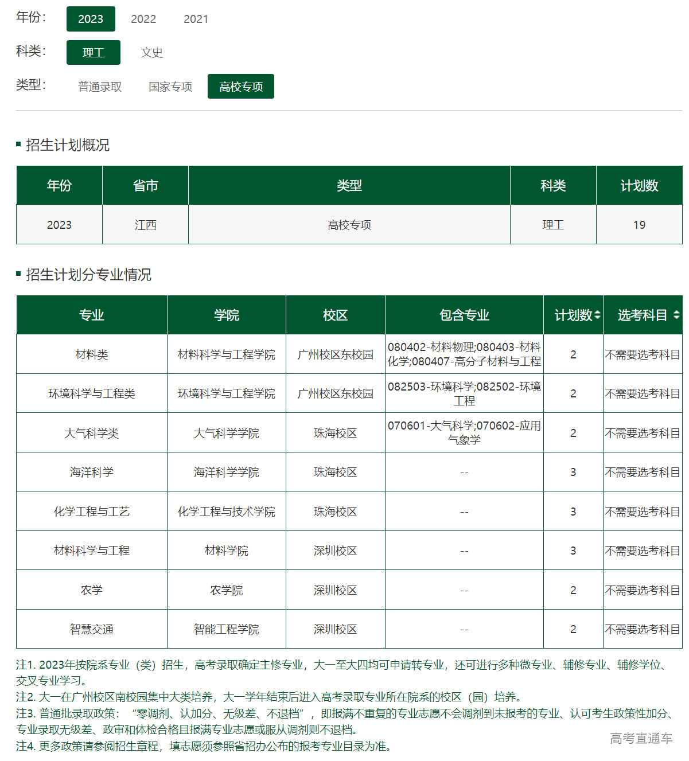Click the 智慧交通 row in the table
Image resolution: width=689 pixels, height=761 pixels.
coord(91,629)
